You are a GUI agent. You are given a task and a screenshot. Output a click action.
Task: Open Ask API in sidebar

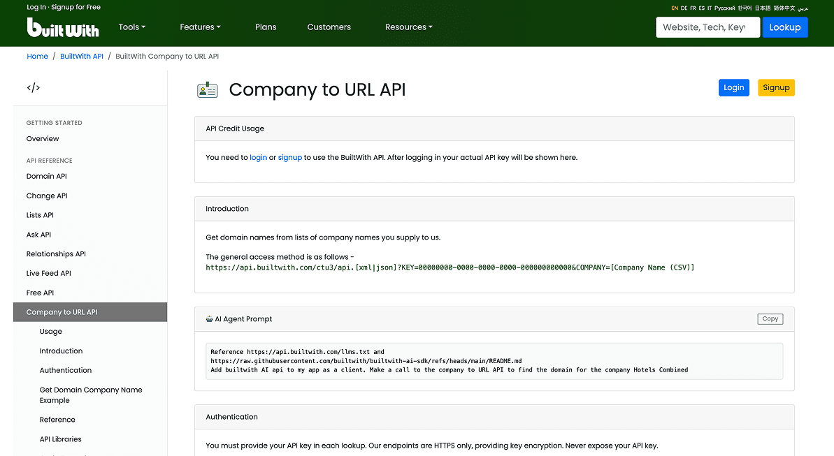click(39, 235)
